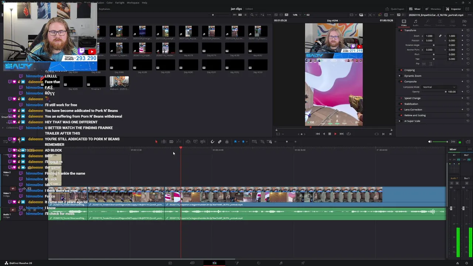Reset the Transform section

pos(468,30)
